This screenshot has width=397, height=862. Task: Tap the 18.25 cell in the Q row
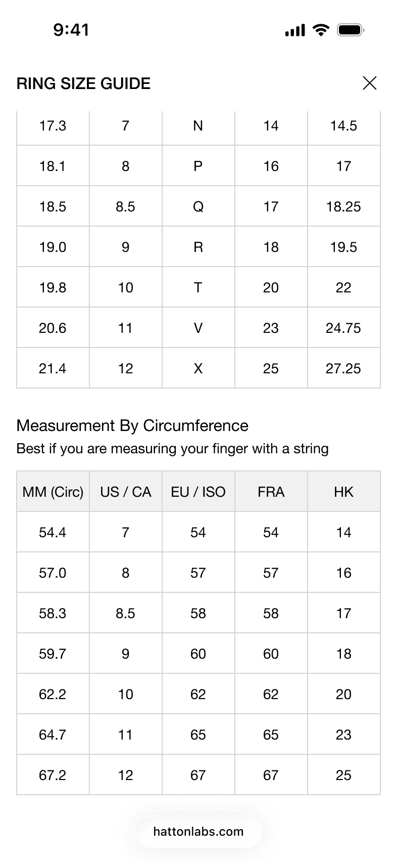point(344,206)
